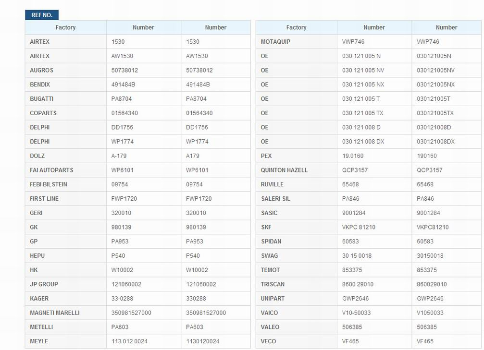Click OE number 030121005NV

435,70
